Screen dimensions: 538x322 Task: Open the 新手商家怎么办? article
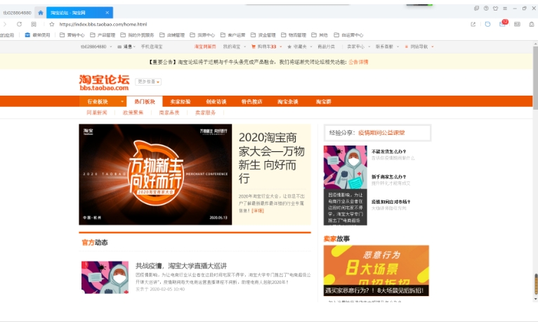388,176
